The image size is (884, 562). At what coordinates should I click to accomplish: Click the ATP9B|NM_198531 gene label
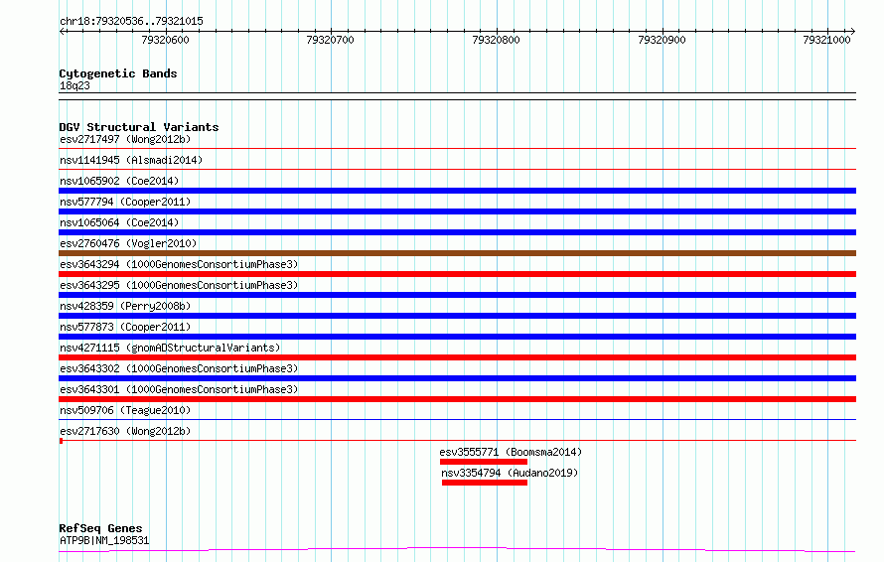pos(104,540)
